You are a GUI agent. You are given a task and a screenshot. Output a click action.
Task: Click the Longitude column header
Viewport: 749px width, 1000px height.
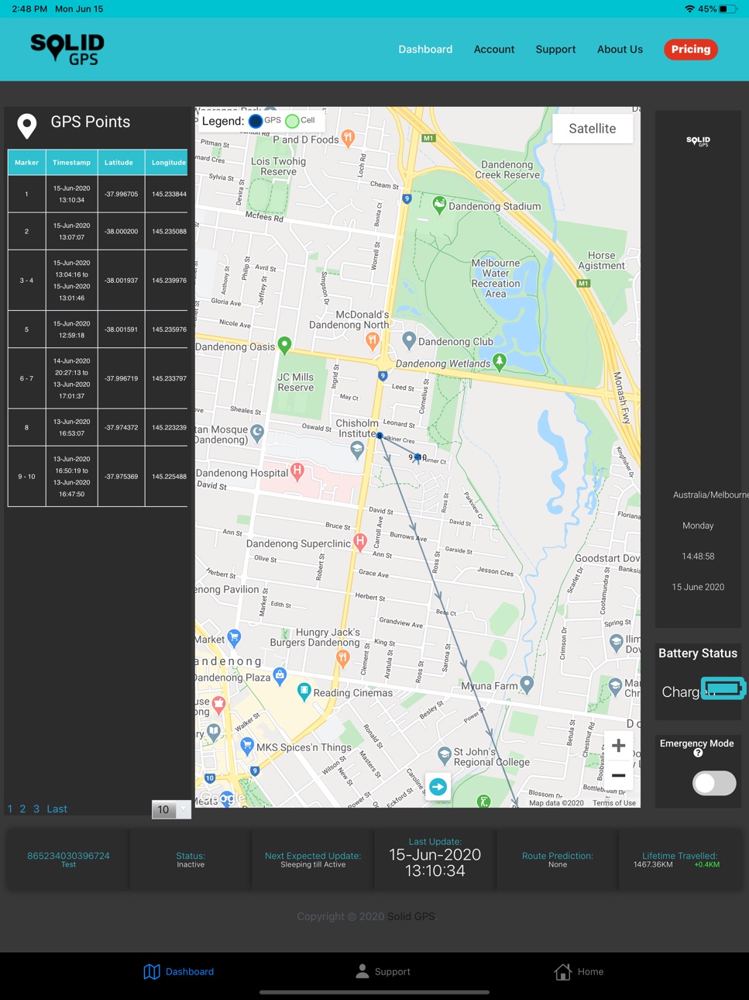click(167, 162)
